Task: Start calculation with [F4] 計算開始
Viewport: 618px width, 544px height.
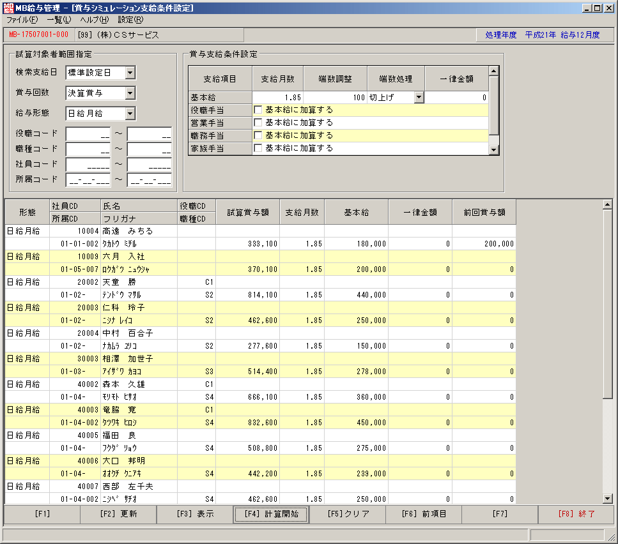Action: (271, 514)
